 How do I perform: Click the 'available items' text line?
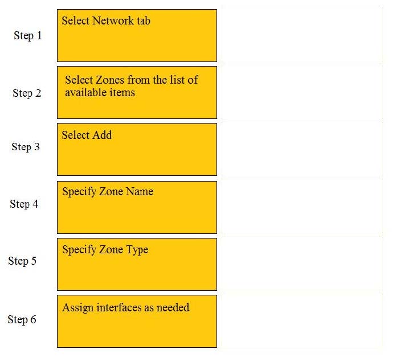pos(100,93)
